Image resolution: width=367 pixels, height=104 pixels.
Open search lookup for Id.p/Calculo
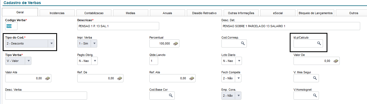(319, 43)
